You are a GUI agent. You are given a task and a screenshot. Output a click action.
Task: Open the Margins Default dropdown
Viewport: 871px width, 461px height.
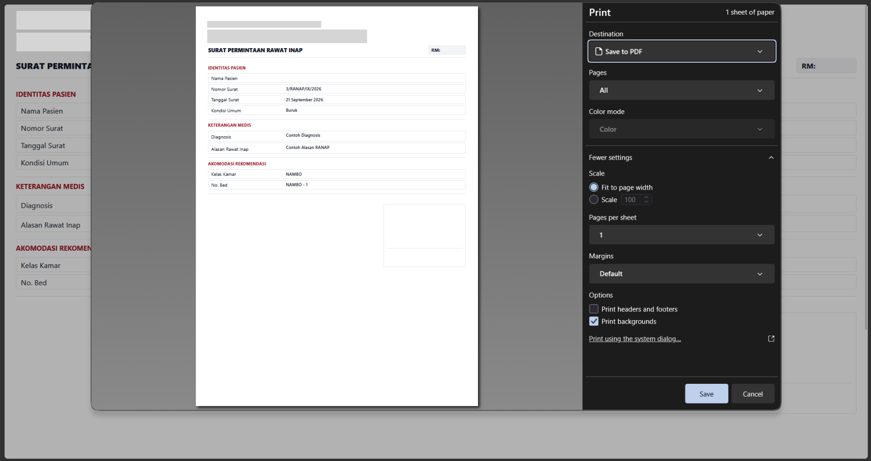[x=682, y=273]
